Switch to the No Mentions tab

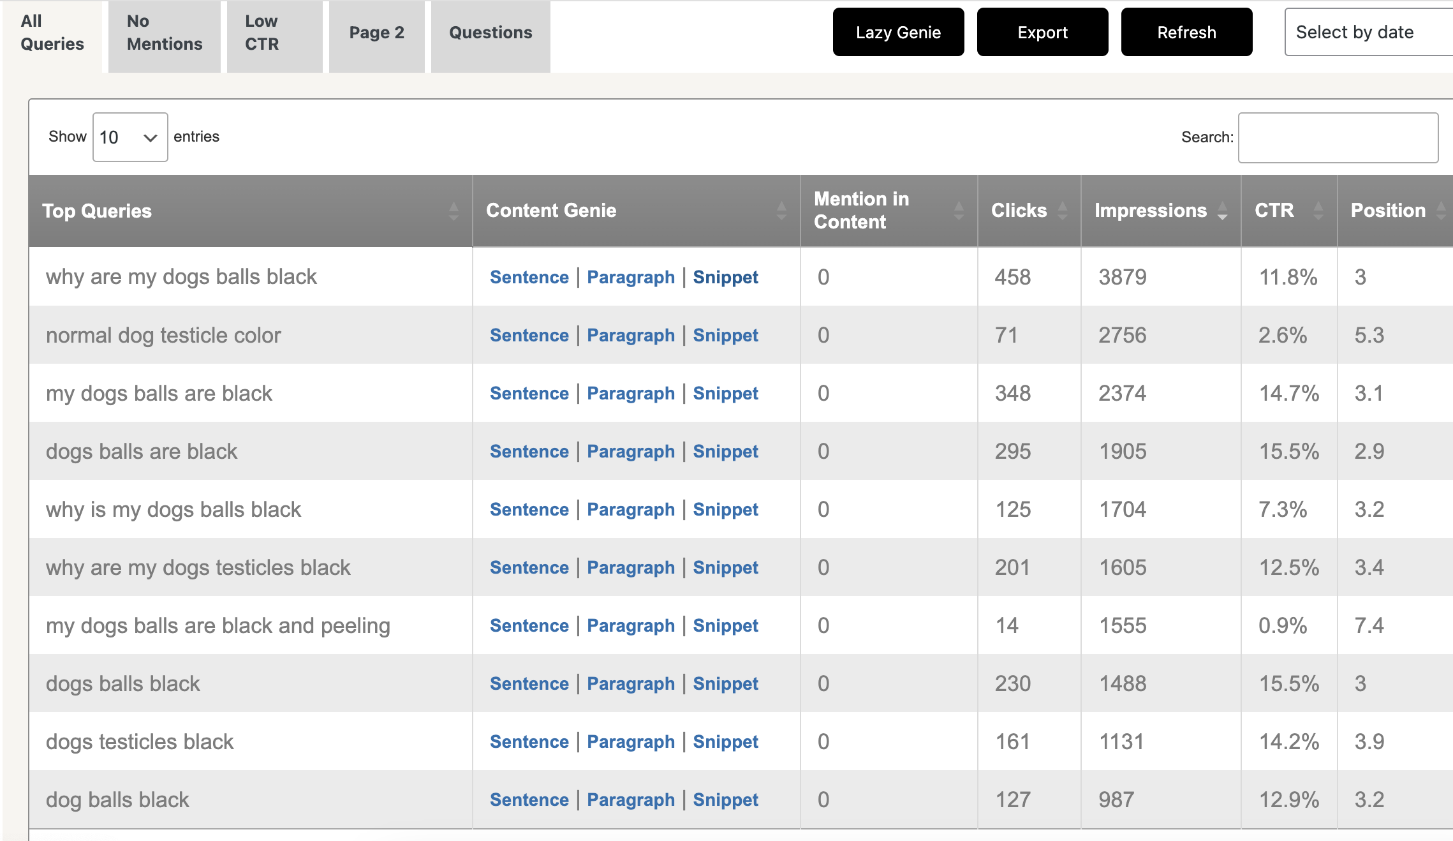pos(164,33)
